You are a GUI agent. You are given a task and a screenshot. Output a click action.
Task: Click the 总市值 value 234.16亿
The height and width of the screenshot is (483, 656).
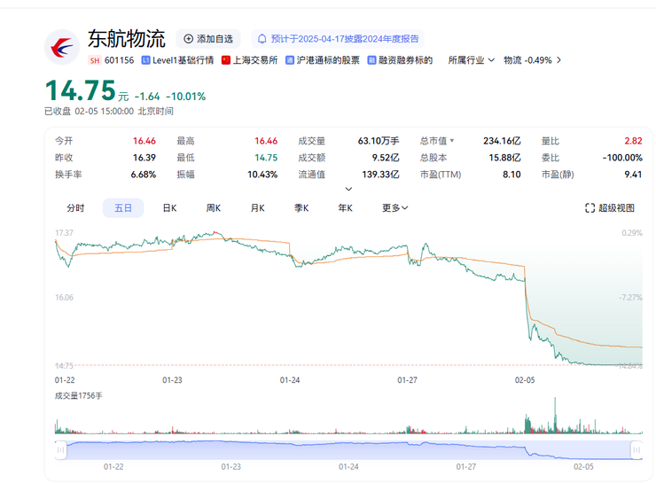click(x=502, y=141)
